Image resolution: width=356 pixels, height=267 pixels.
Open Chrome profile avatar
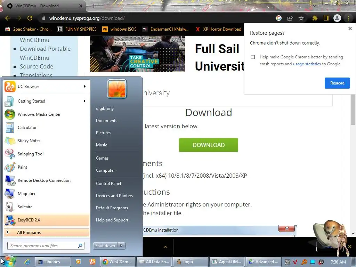[x=337, y=18]
